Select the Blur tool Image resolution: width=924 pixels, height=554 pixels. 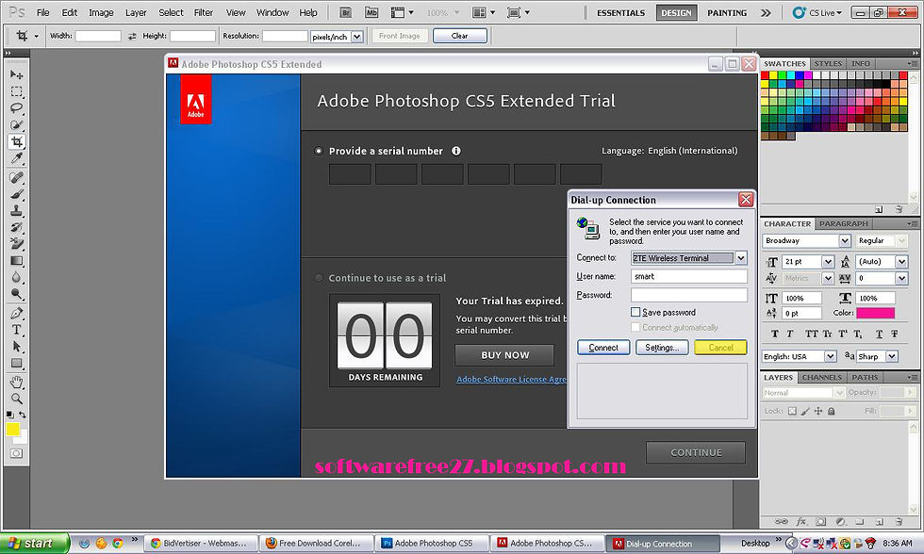tap(17, 277)
